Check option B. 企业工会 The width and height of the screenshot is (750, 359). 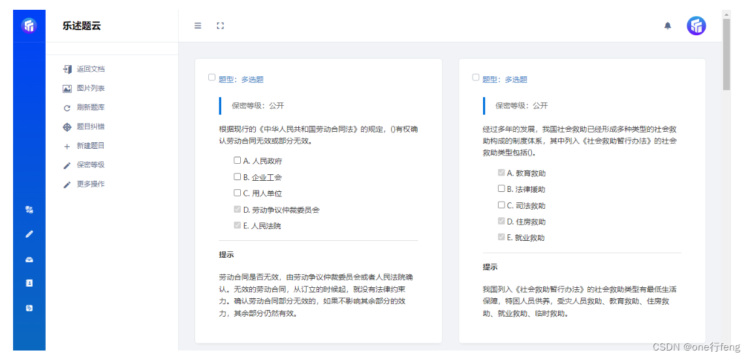[237, 176]
